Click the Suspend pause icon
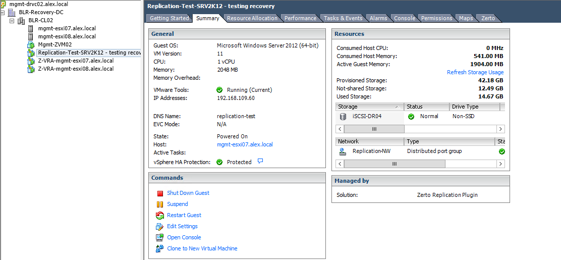Viewport: 561px width, 260px height. click(x=160, y=204)
